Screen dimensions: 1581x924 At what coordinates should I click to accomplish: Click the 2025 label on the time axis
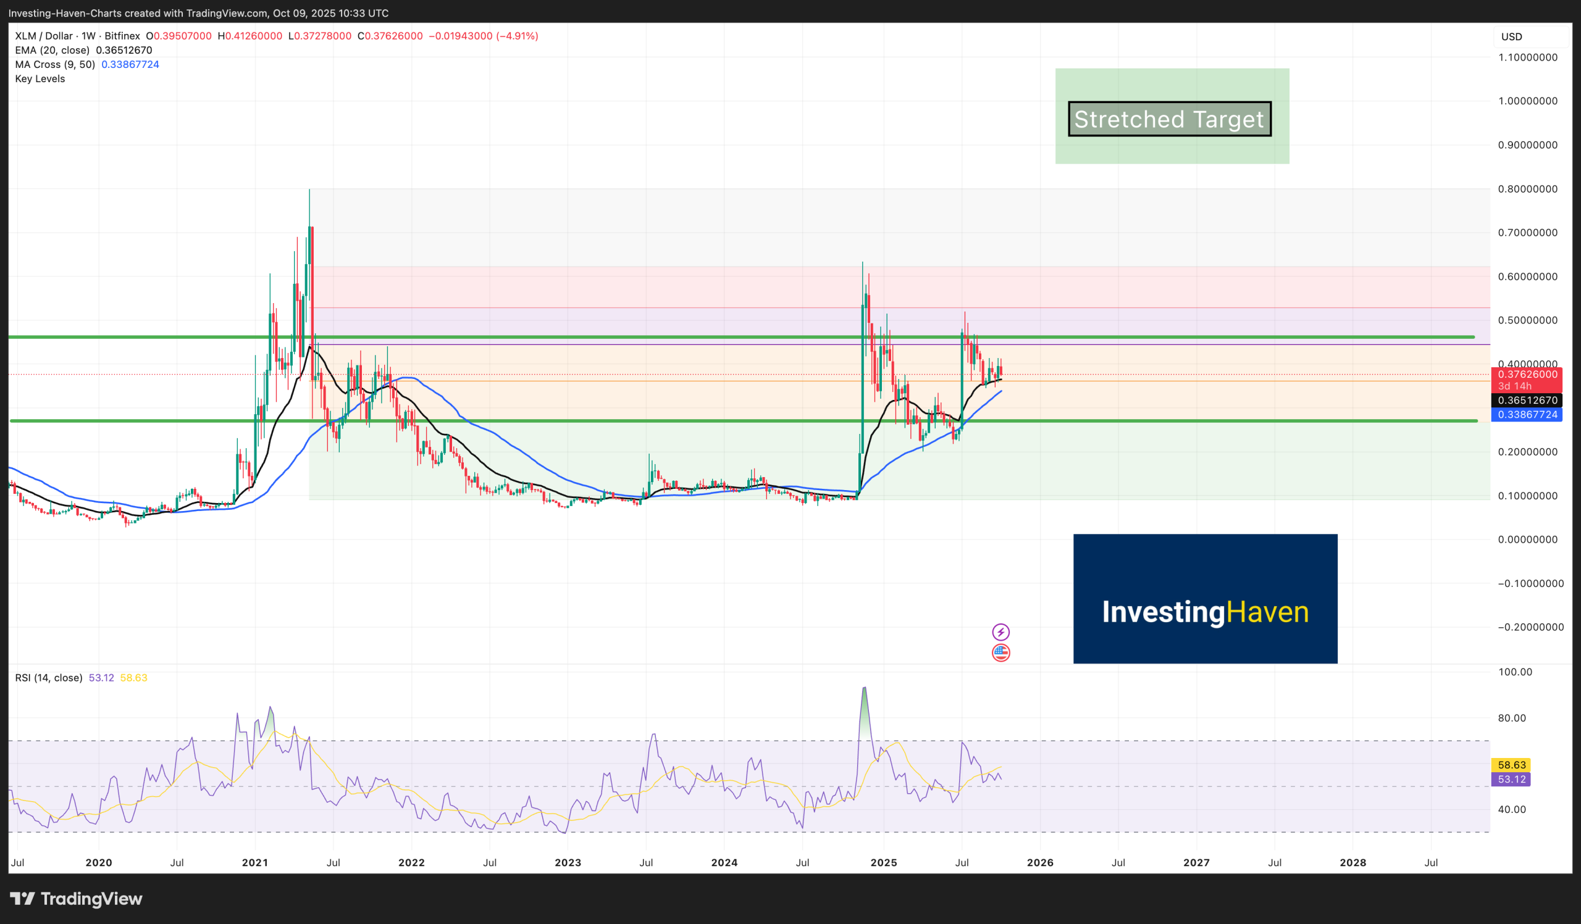tap(884, 862)
